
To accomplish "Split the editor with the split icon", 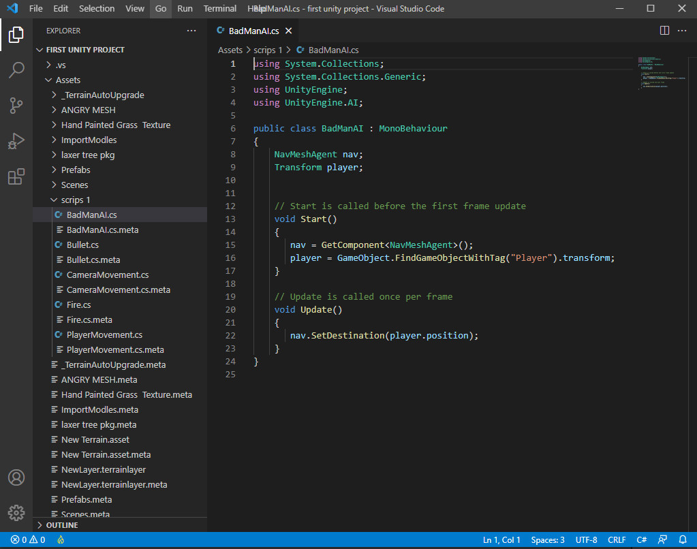I will pyautogui.click(x=664, y=30).
